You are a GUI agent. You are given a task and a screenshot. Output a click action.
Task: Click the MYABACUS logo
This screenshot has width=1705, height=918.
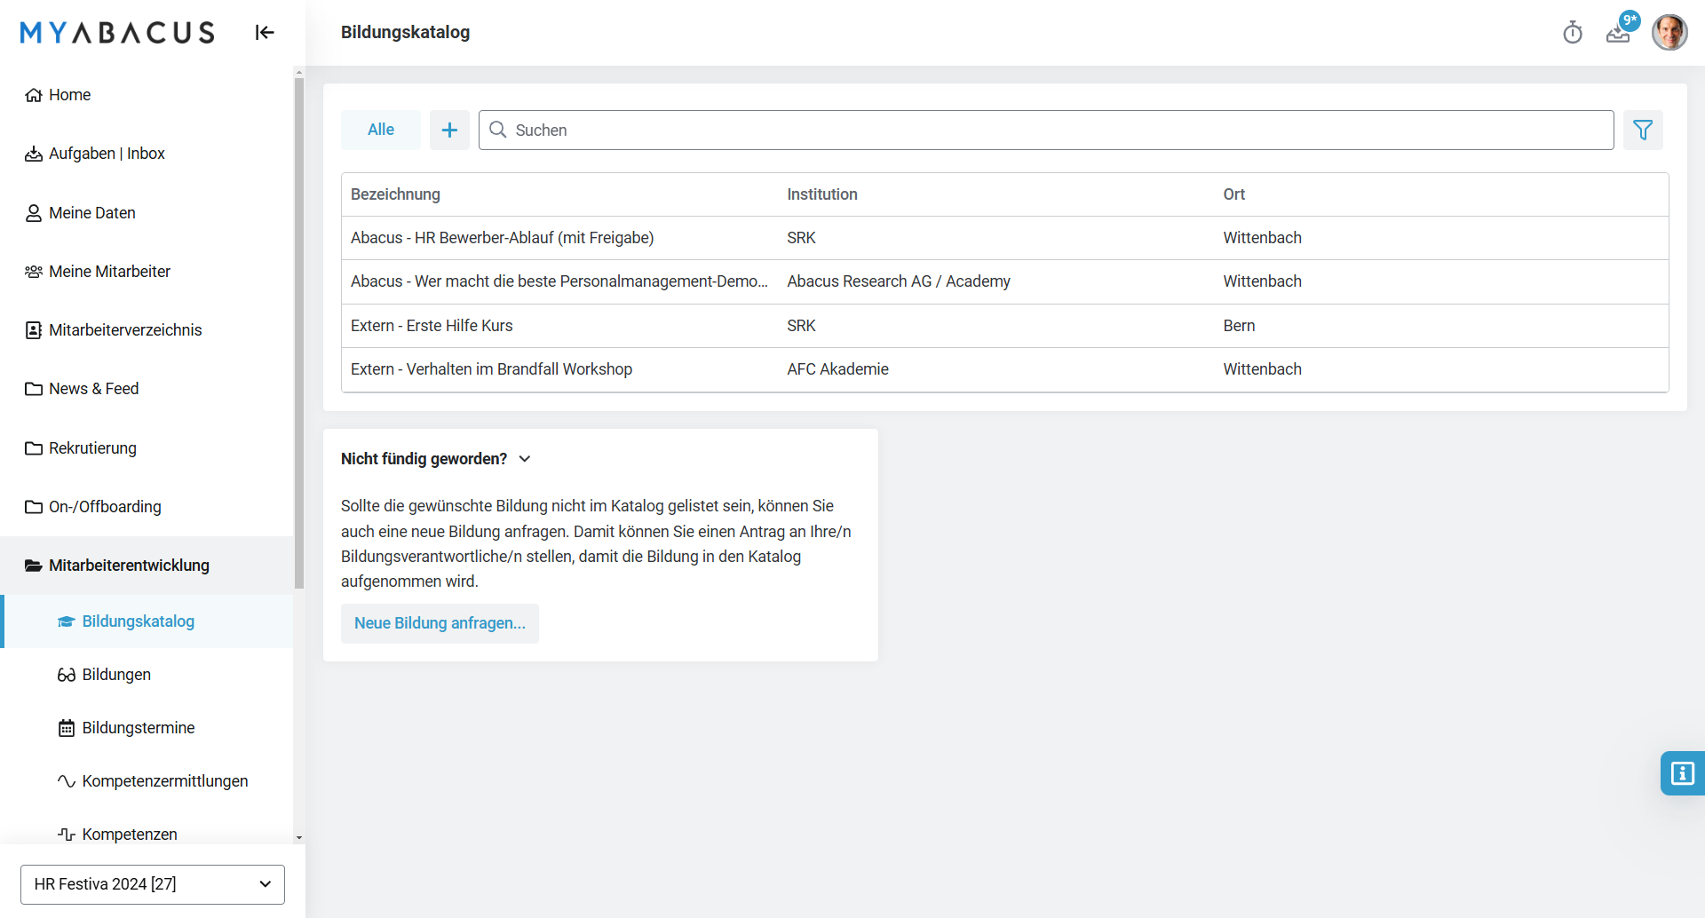[117, 33]
